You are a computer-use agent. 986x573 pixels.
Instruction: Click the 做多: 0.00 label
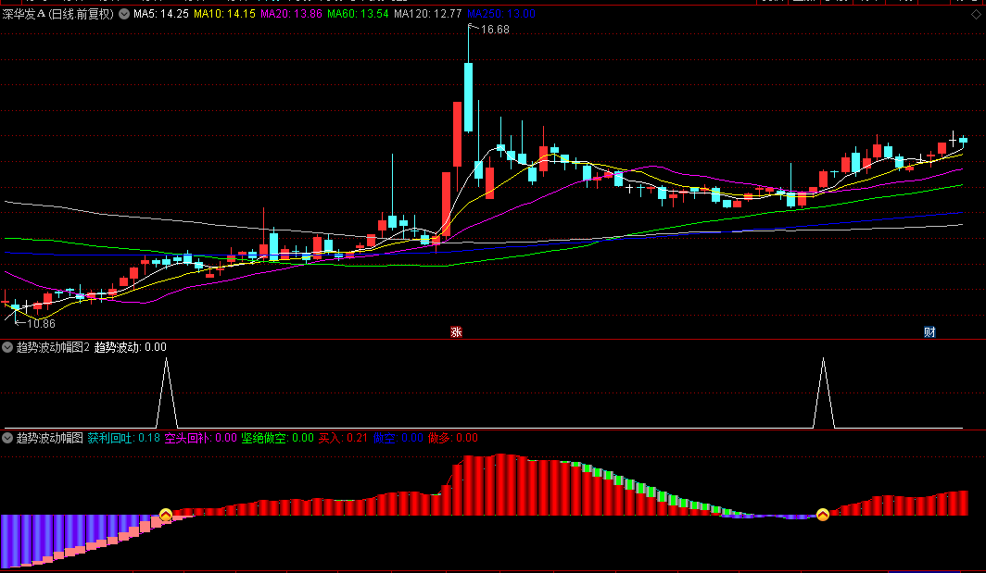tap(453, 438)
